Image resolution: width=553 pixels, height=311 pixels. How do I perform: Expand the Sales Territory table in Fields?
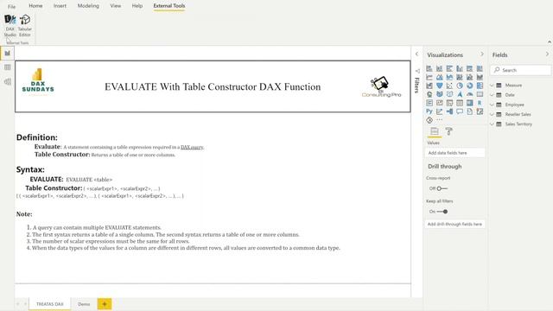coord(492,124)
